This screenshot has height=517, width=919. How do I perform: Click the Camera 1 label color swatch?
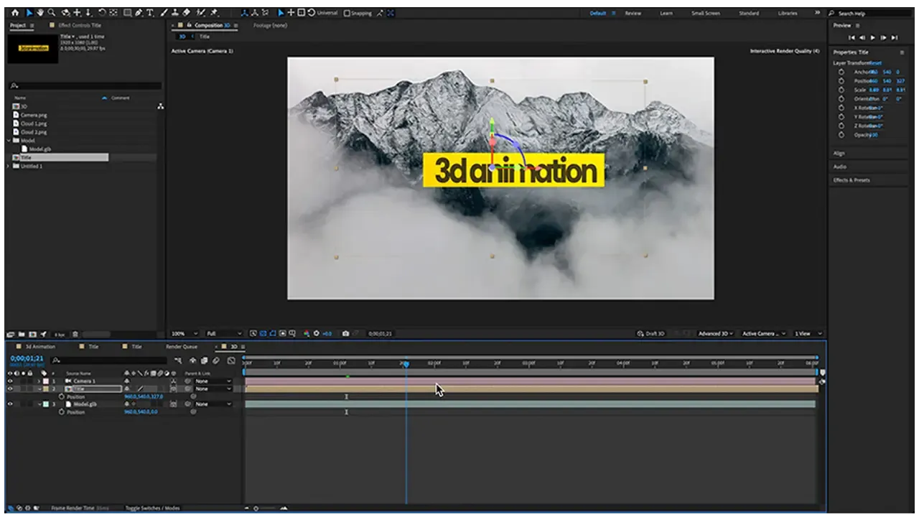(46, 381)
